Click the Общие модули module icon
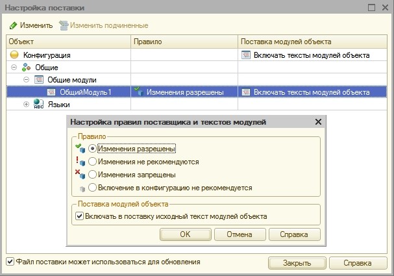The height and width of the screenshot is (276, 394). [39, 80]
